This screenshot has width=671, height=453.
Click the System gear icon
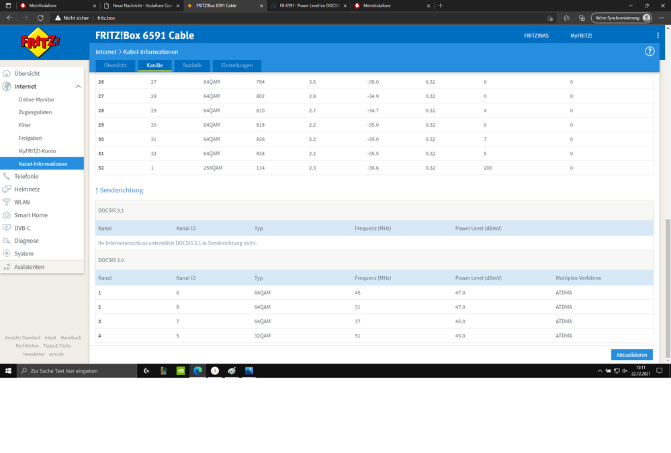coord(7,253)
